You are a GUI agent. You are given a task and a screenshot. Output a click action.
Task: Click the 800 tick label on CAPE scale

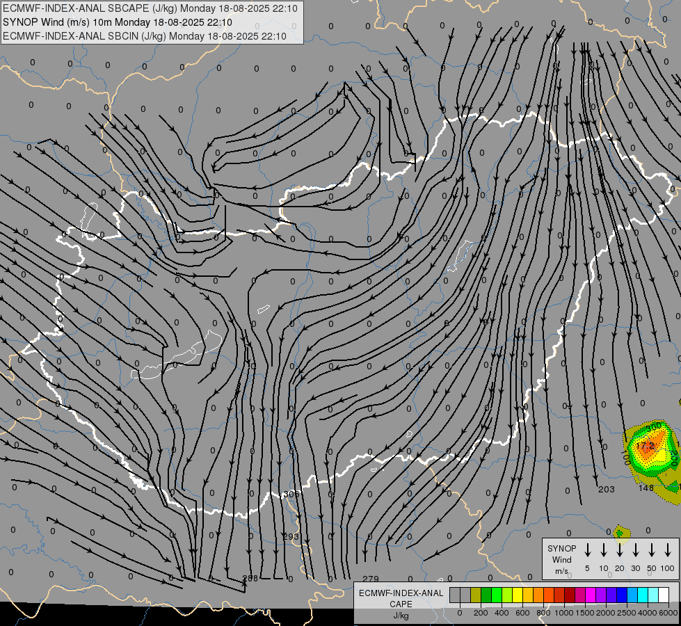543,613
